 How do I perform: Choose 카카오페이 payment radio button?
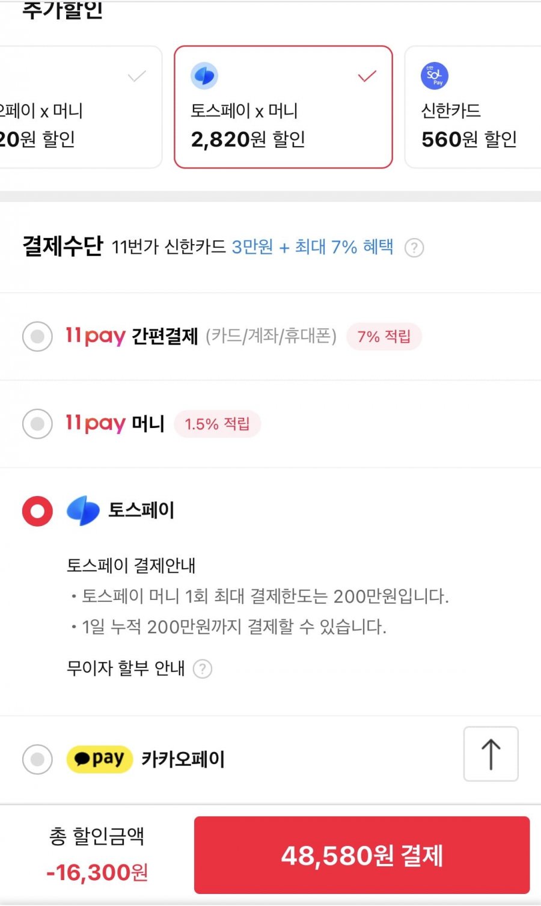(x=37, y=759)
